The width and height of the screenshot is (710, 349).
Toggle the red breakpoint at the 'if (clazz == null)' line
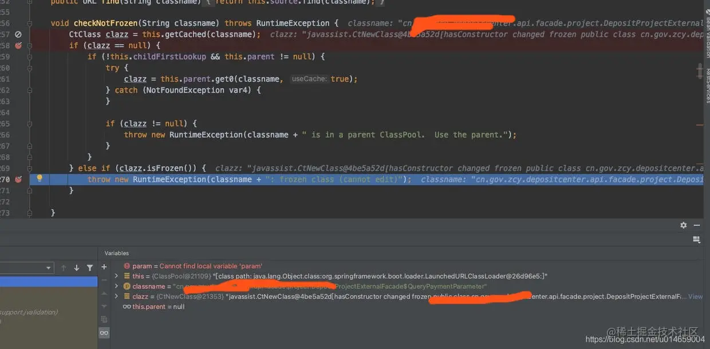point(18,45)
